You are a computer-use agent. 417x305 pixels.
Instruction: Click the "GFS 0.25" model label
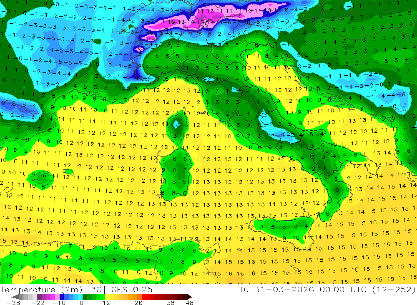(132, 290)
